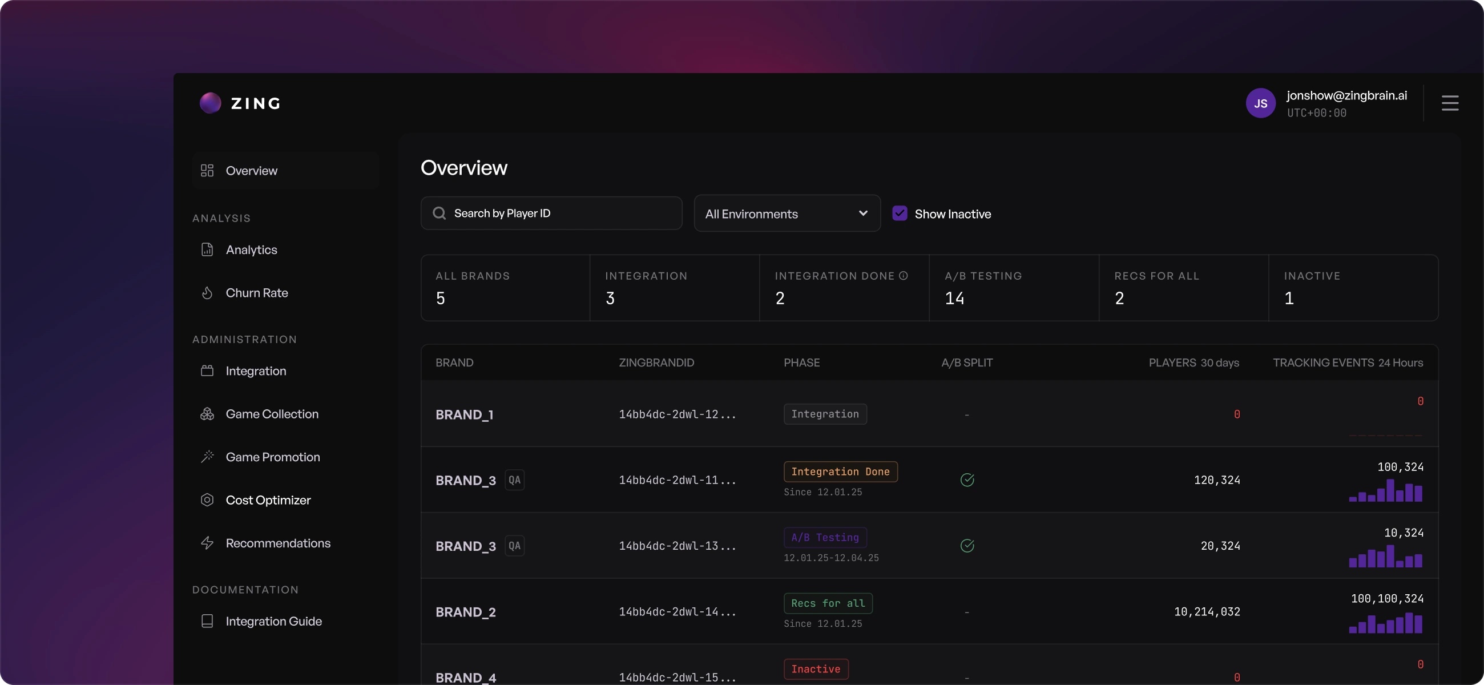Open the hamburger menu icon
1484x685 pixels.
[1449, 103]
